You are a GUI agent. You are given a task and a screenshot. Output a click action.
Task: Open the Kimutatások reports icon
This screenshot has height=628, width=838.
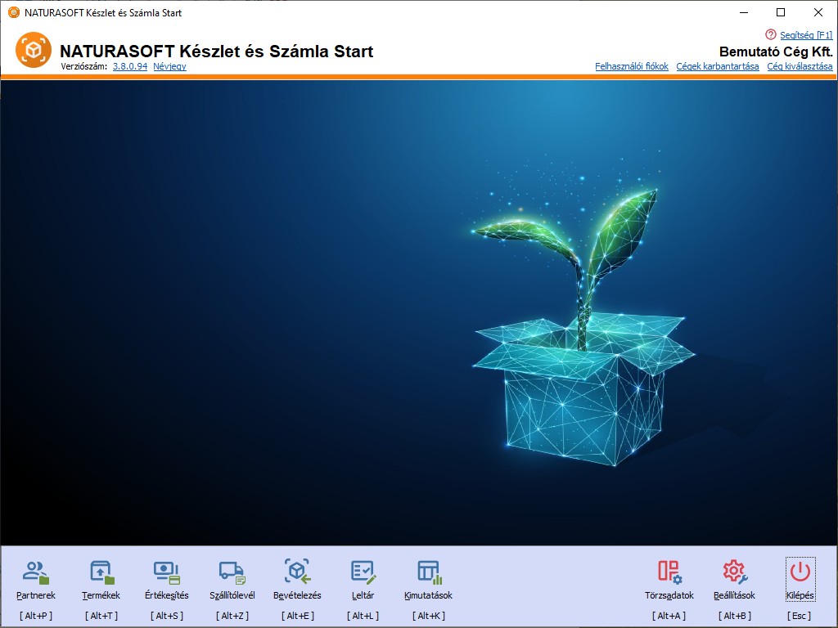[428, 572]
